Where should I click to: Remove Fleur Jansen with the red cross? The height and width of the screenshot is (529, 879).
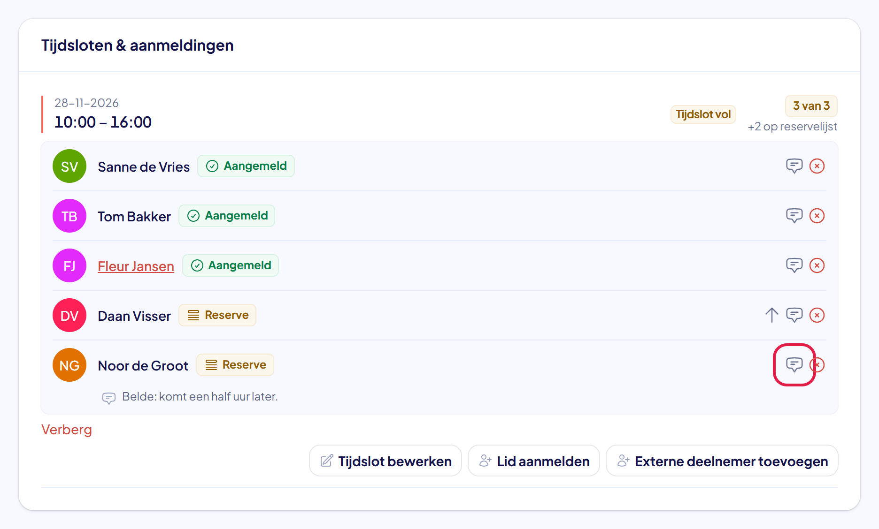click(x=817, y=265)
